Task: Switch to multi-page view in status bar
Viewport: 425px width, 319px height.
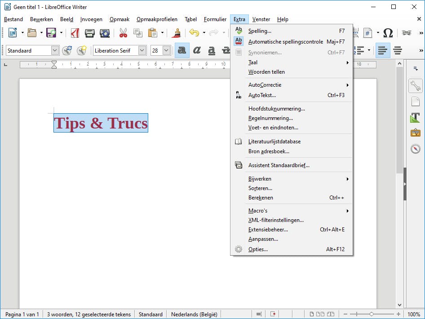Action: (320, 314)
